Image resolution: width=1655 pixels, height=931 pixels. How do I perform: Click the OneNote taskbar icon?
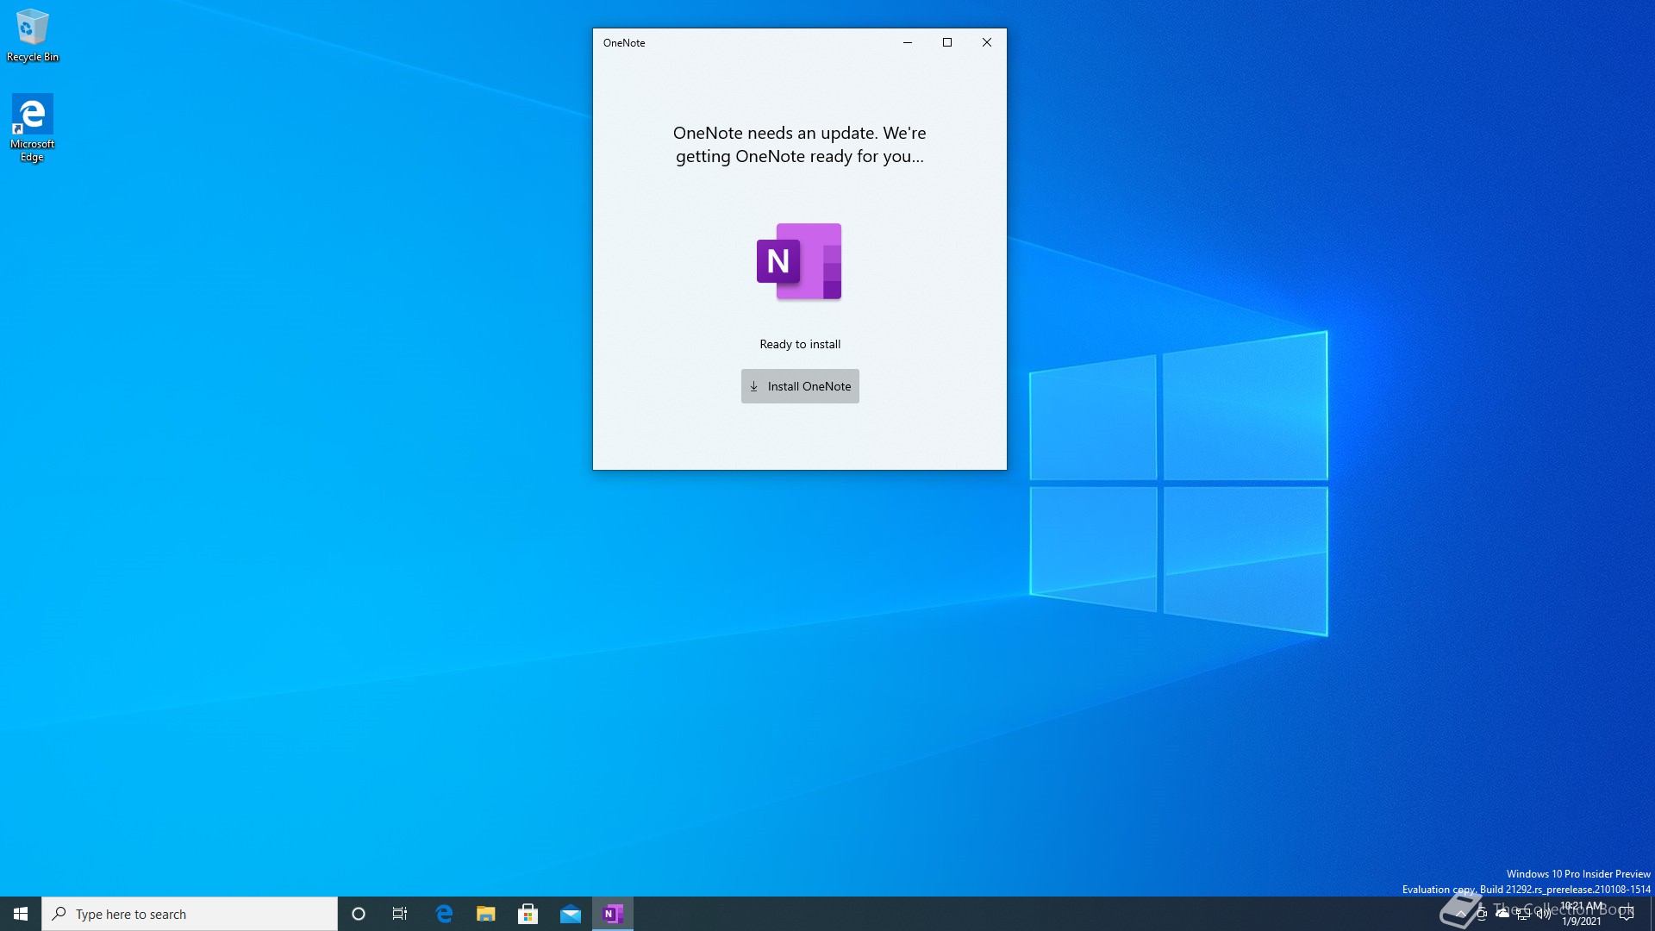[613, 914]
